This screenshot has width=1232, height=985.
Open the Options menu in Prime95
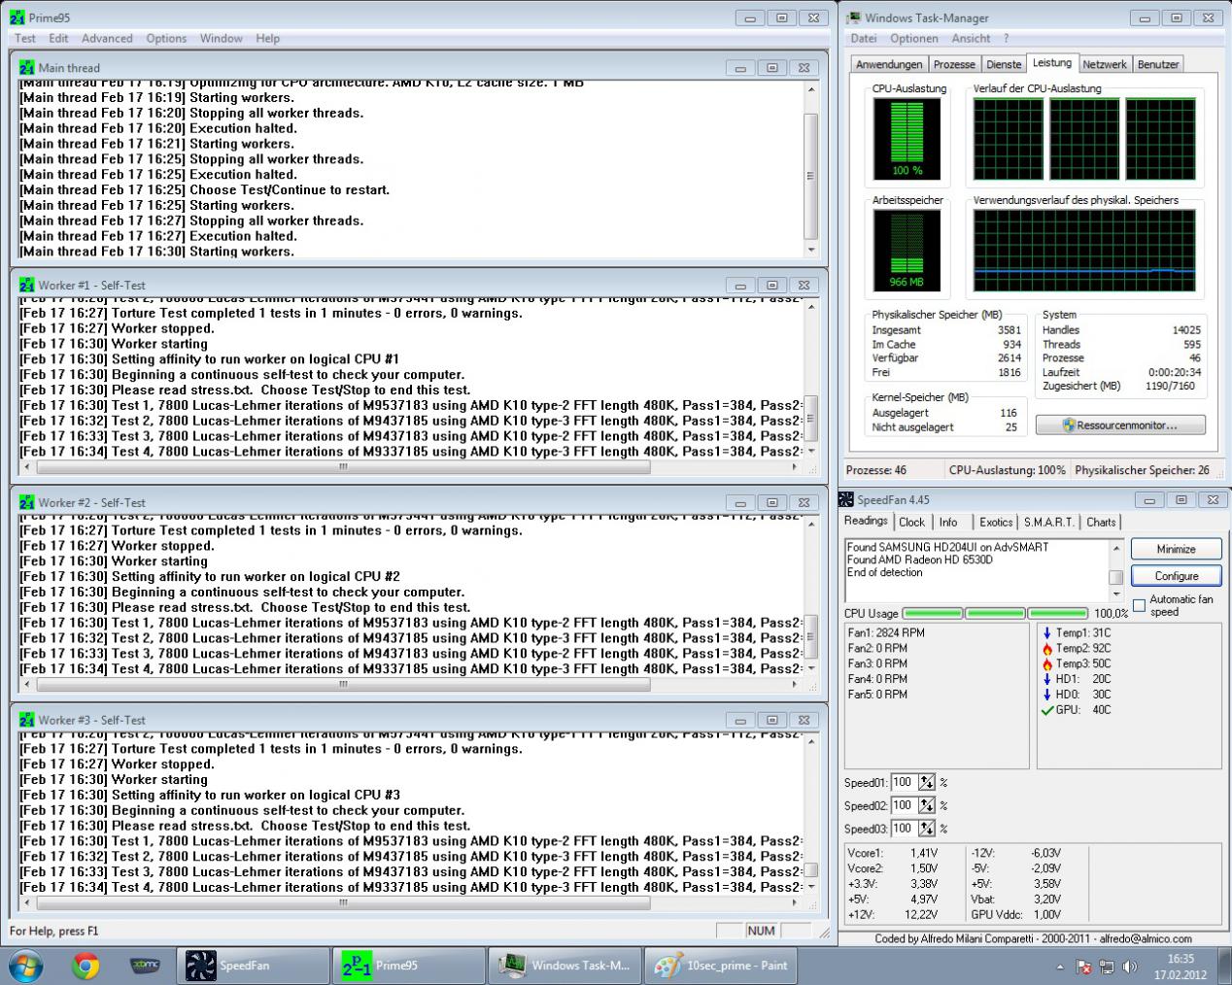pyautogui.click(x=166, y=38)
